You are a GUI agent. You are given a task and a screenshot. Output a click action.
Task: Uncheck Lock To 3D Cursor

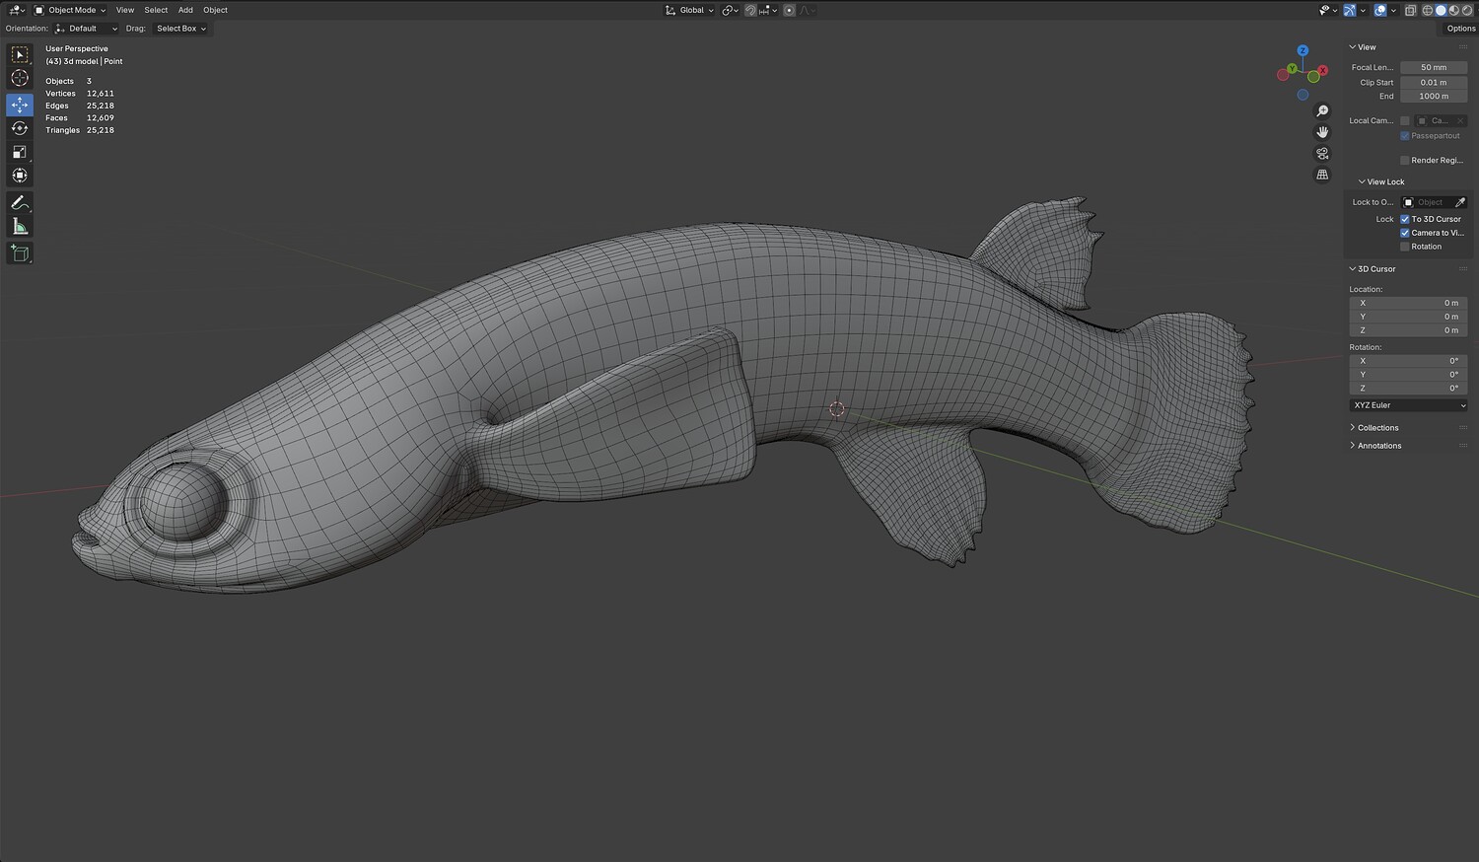1405,219
